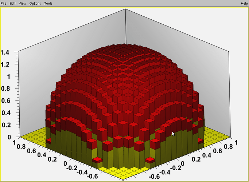Click the -0.2 label on left floor axis
Screen dimensions: 249x182
(73, 168)
